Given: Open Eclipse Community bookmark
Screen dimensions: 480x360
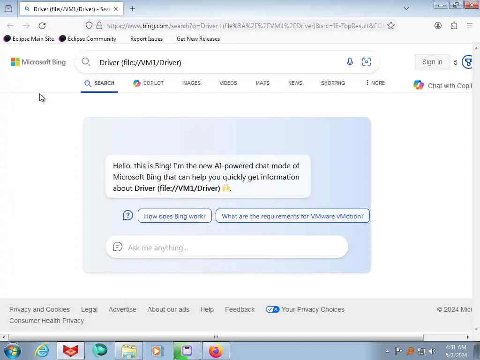Looking at the screenshot, I should pyautogui.click(x=88, y=39).
